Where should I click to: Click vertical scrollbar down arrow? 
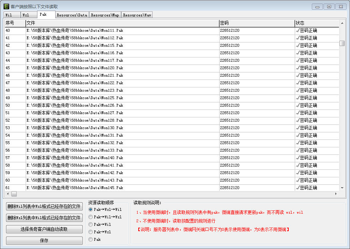pyautogui.click(x=342, y=188)
